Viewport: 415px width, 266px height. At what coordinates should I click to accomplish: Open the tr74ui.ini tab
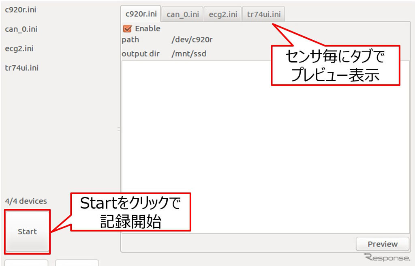263,14
